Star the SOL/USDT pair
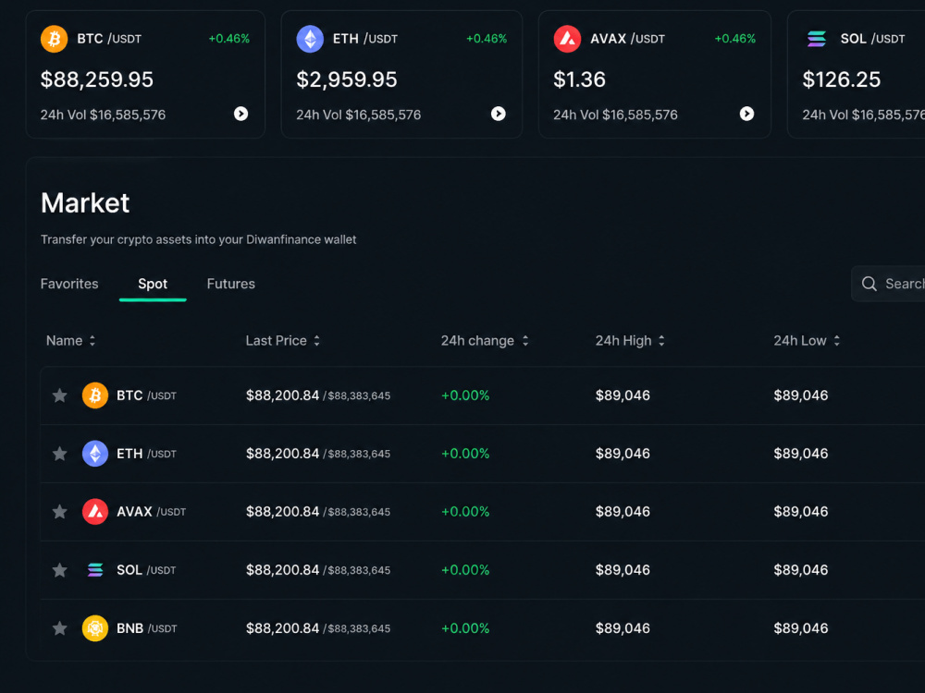Viewport: 925px width, 693px height. pyautogui.click(x=59, y=570)
